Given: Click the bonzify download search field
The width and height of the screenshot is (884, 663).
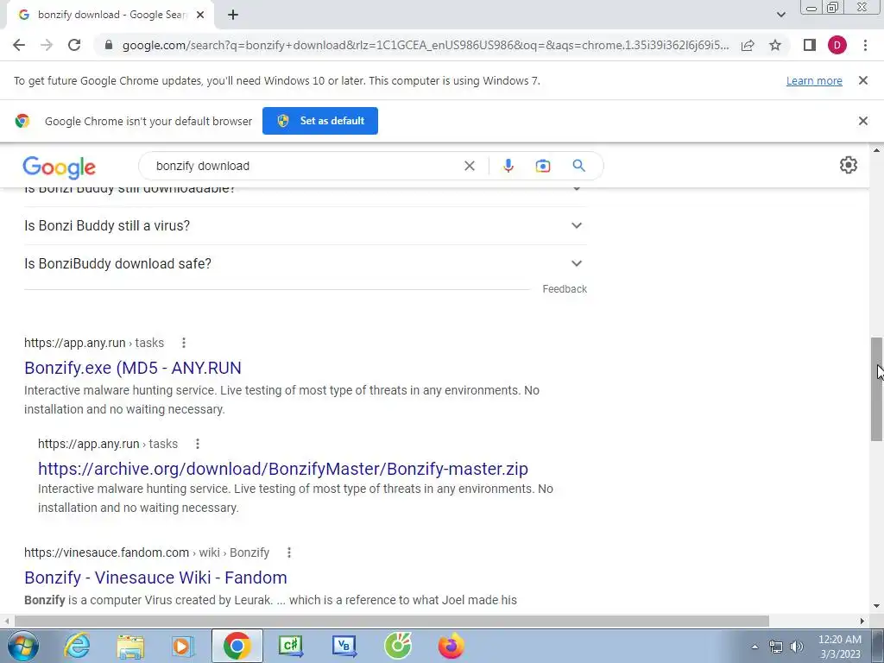Looking at the screenshot, I should [x=305, y=166].
